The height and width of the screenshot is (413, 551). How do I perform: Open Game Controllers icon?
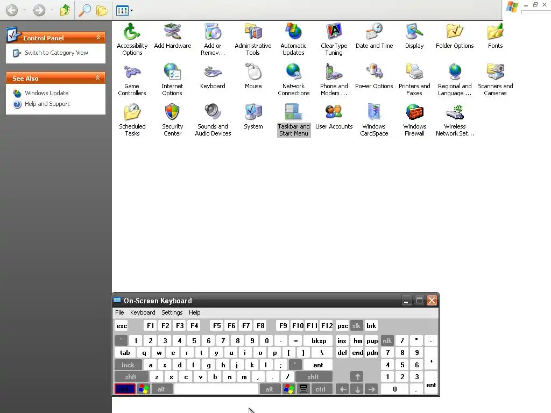tap(132, 80)
